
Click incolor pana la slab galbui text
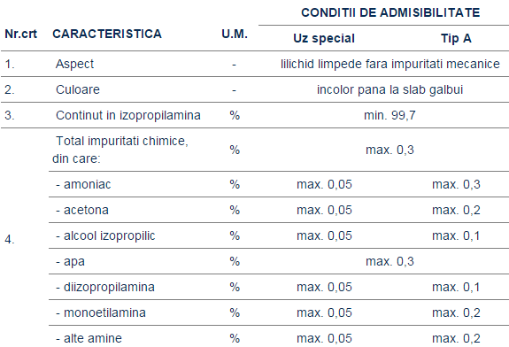(x=389, y=89)
